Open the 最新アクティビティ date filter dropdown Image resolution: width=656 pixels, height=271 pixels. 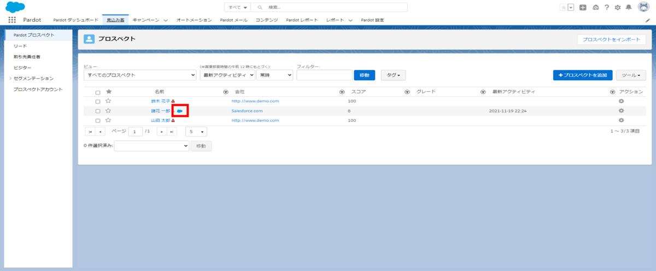point(227,75)
